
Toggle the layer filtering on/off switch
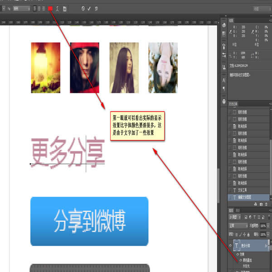[269, 217]
